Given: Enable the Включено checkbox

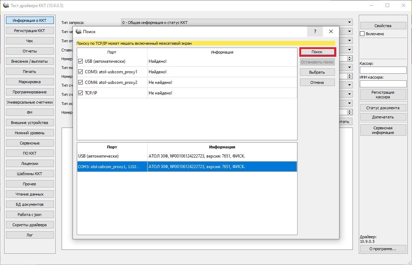Looking at the screenshot, I should pyautogui.click(x=362, y=34).
